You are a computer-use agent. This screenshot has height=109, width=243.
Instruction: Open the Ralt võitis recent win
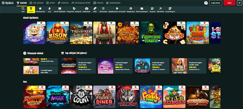tap(40, 70)
